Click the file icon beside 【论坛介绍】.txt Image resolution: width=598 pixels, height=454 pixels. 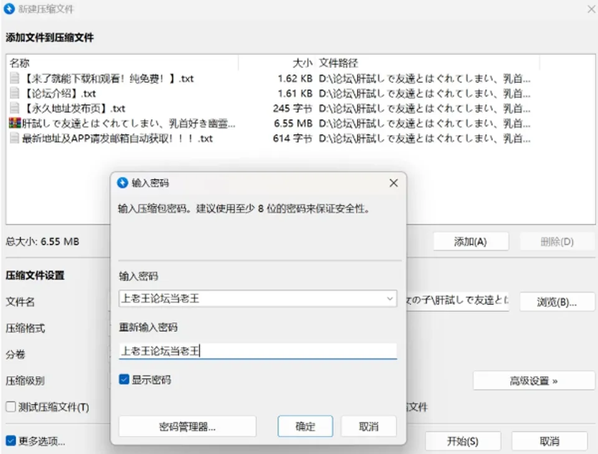14,93
